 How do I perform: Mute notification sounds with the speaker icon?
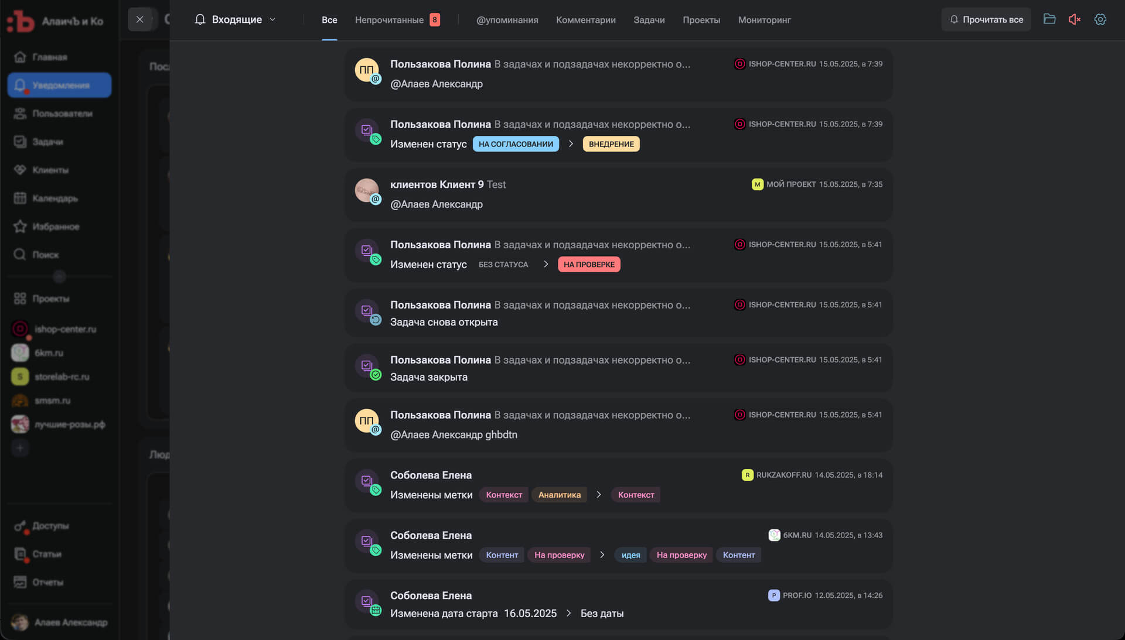point(1074,19)
